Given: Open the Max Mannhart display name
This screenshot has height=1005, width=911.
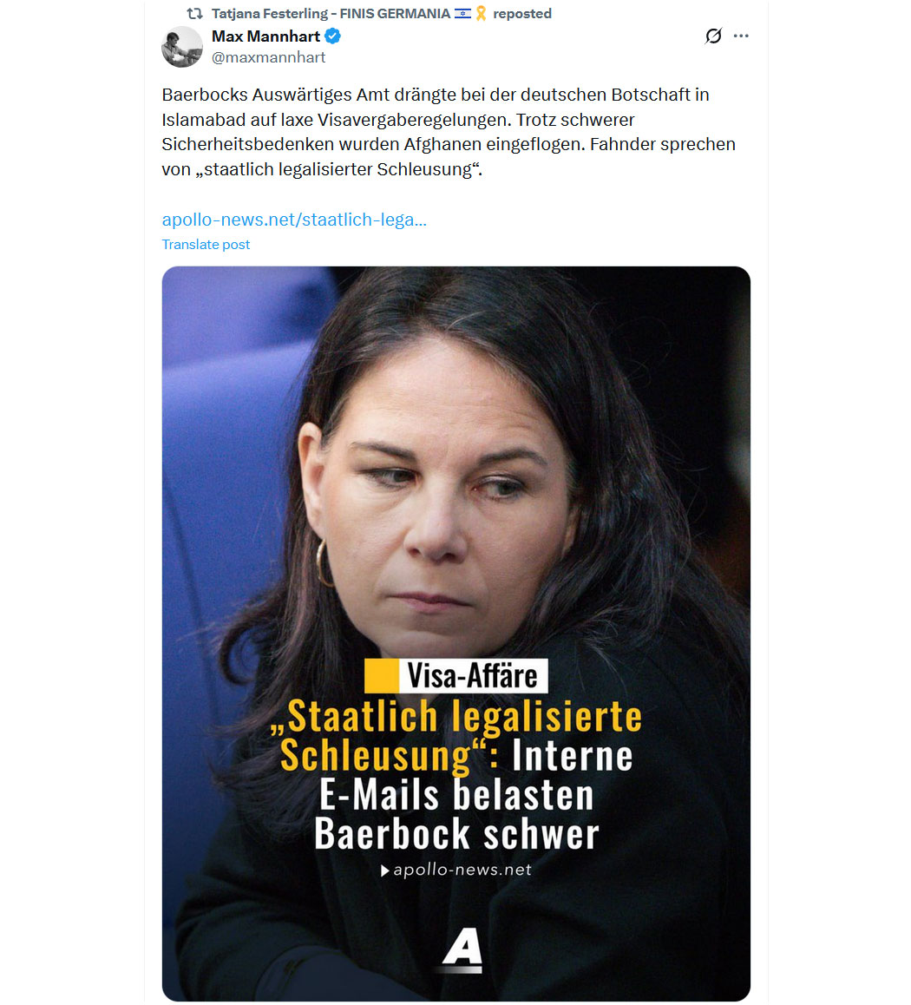Looking at the screenshot, I should [265, 36].
